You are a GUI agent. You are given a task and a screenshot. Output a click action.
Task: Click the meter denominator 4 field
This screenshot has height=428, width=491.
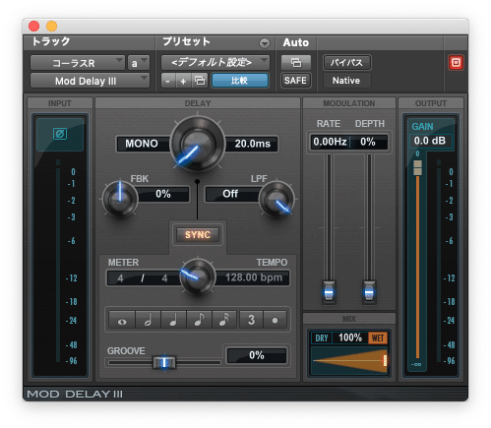(x=164, y=278)
